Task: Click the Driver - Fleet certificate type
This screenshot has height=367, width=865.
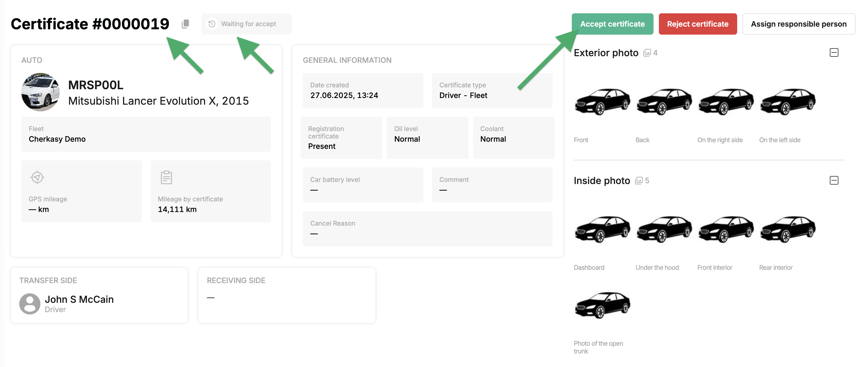Action: point(463,95)
